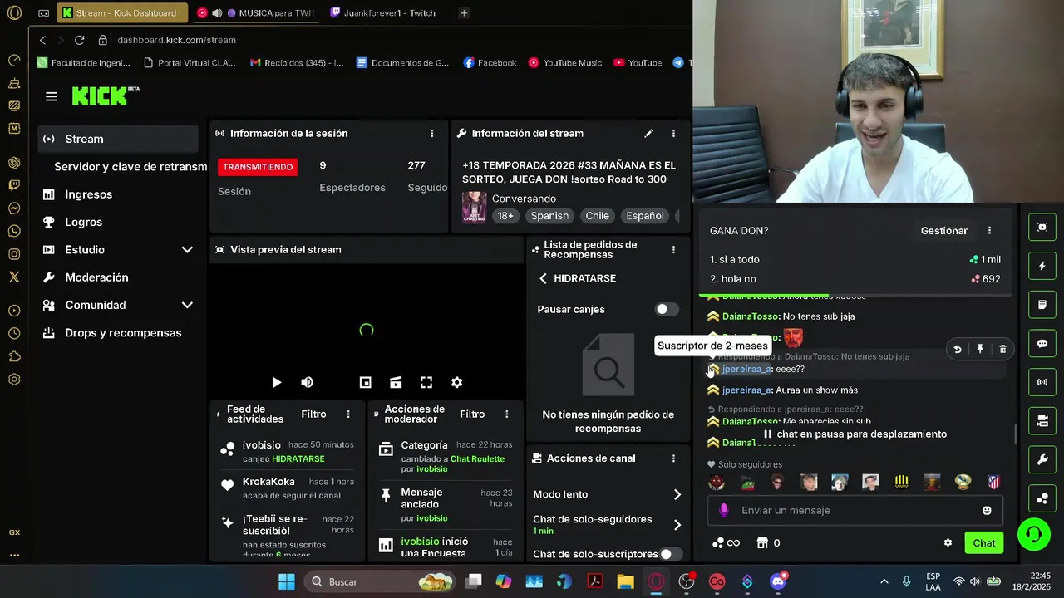Screen dimensions: 1064x598
Task: Mute the stream preview volume
Action: [x=307, y=382]
